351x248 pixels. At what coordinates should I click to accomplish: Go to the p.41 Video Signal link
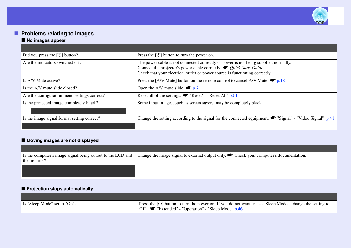[x=330, y=118]
